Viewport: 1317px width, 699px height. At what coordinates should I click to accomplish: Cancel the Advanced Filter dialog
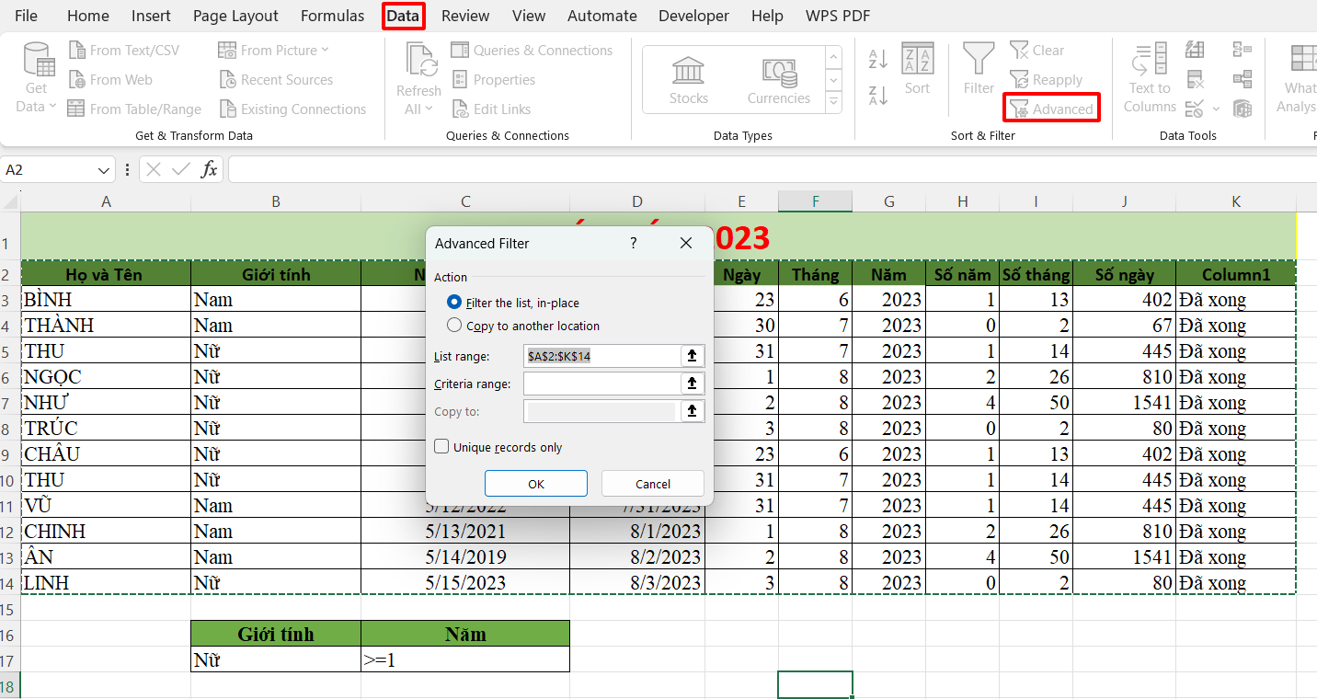pos(652,484)
